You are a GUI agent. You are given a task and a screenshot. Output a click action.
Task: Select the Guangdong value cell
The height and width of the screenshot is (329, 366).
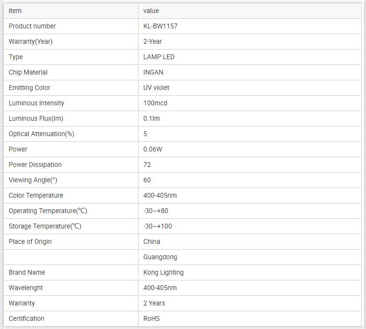click(160, 257)
